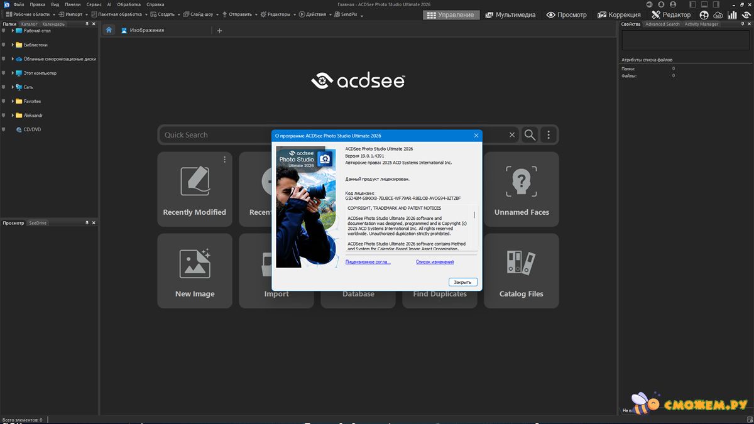Add a new tab with plus icon
Viewport: 754px width, 424px height.
219,31
